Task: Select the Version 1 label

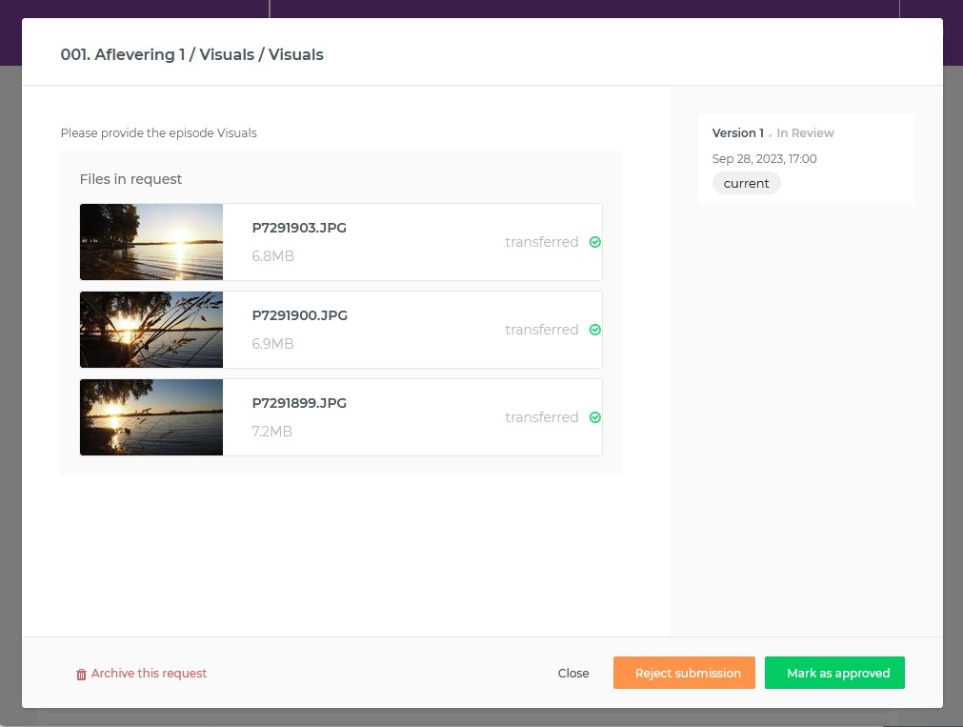Action: [x=737, y=132]
